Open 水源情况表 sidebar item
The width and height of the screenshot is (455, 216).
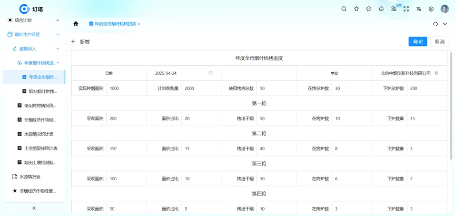[34, 176]
